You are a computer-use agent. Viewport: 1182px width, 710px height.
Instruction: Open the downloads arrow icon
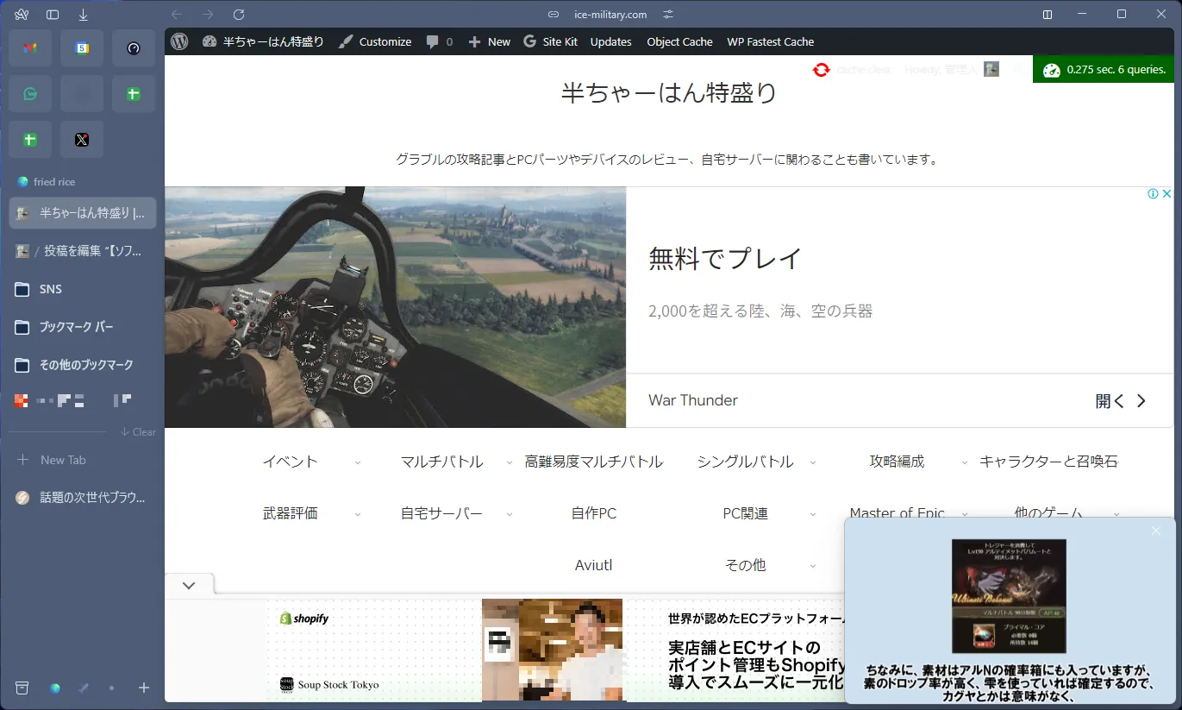tap(83, 15)
